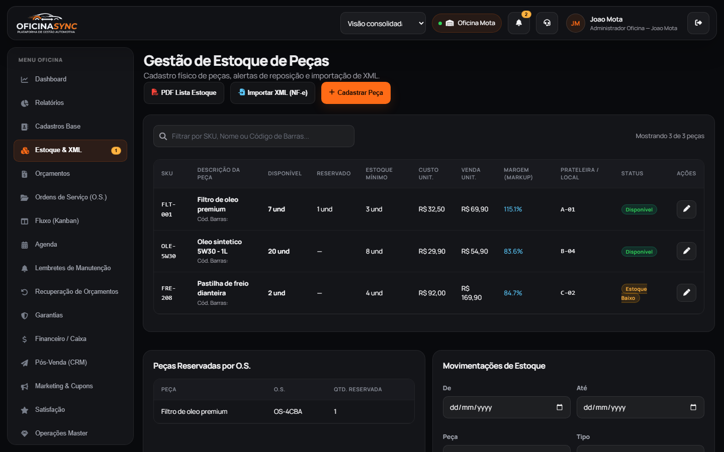Open calendar picker in the De date field
This screenshot has height=452, width=724.
point(560,407)
